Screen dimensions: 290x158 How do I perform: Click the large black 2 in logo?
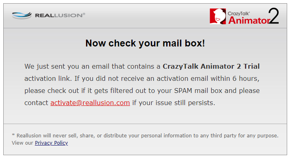[273, 16]
